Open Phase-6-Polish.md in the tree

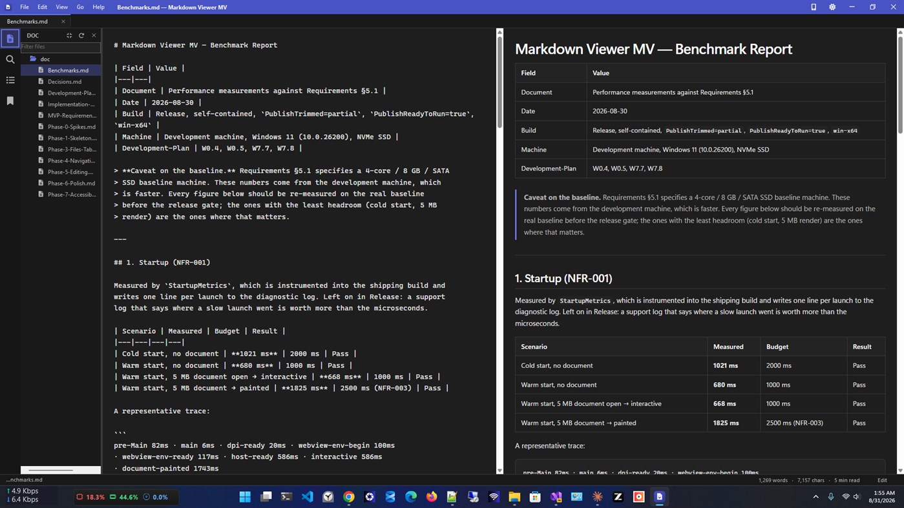tap(61, 183)
